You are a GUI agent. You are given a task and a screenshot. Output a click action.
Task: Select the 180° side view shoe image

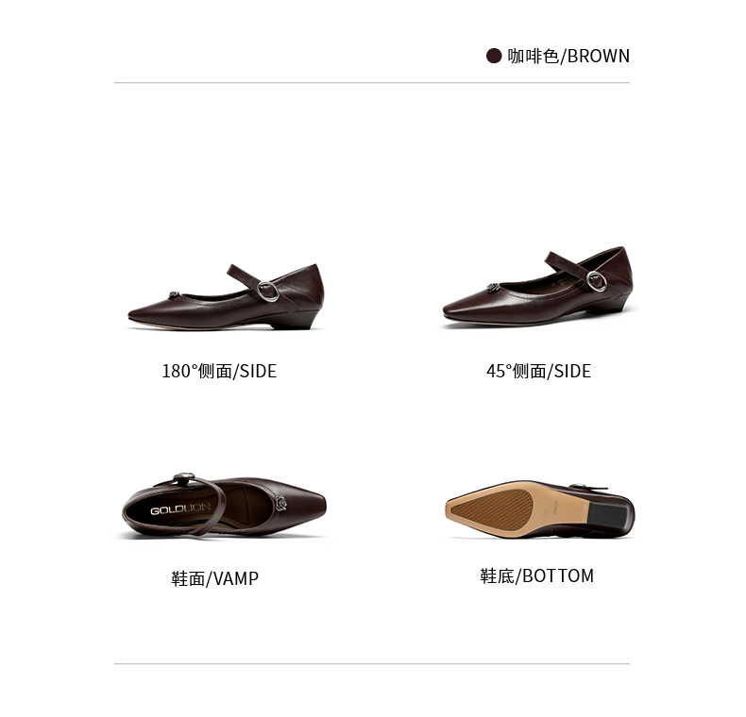click(x=226, y=296)
